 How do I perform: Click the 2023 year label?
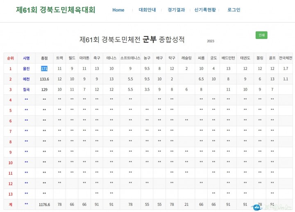[x=211, y=41]
